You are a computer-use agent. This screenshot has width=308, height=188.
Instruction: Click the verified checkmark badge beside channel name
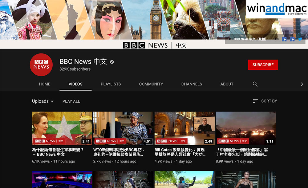click(112, 62)
